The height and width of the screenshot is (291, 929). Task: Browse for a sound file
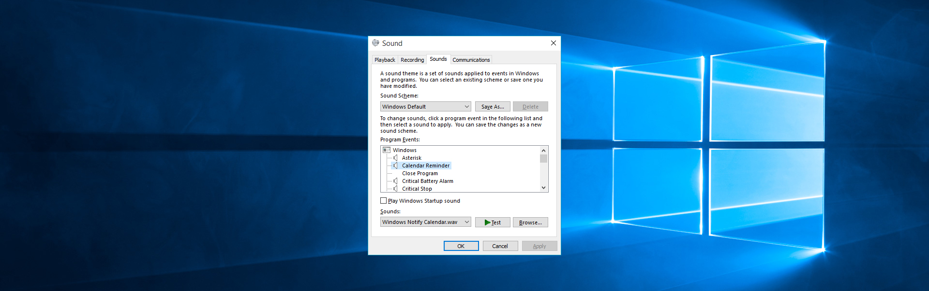530,222
